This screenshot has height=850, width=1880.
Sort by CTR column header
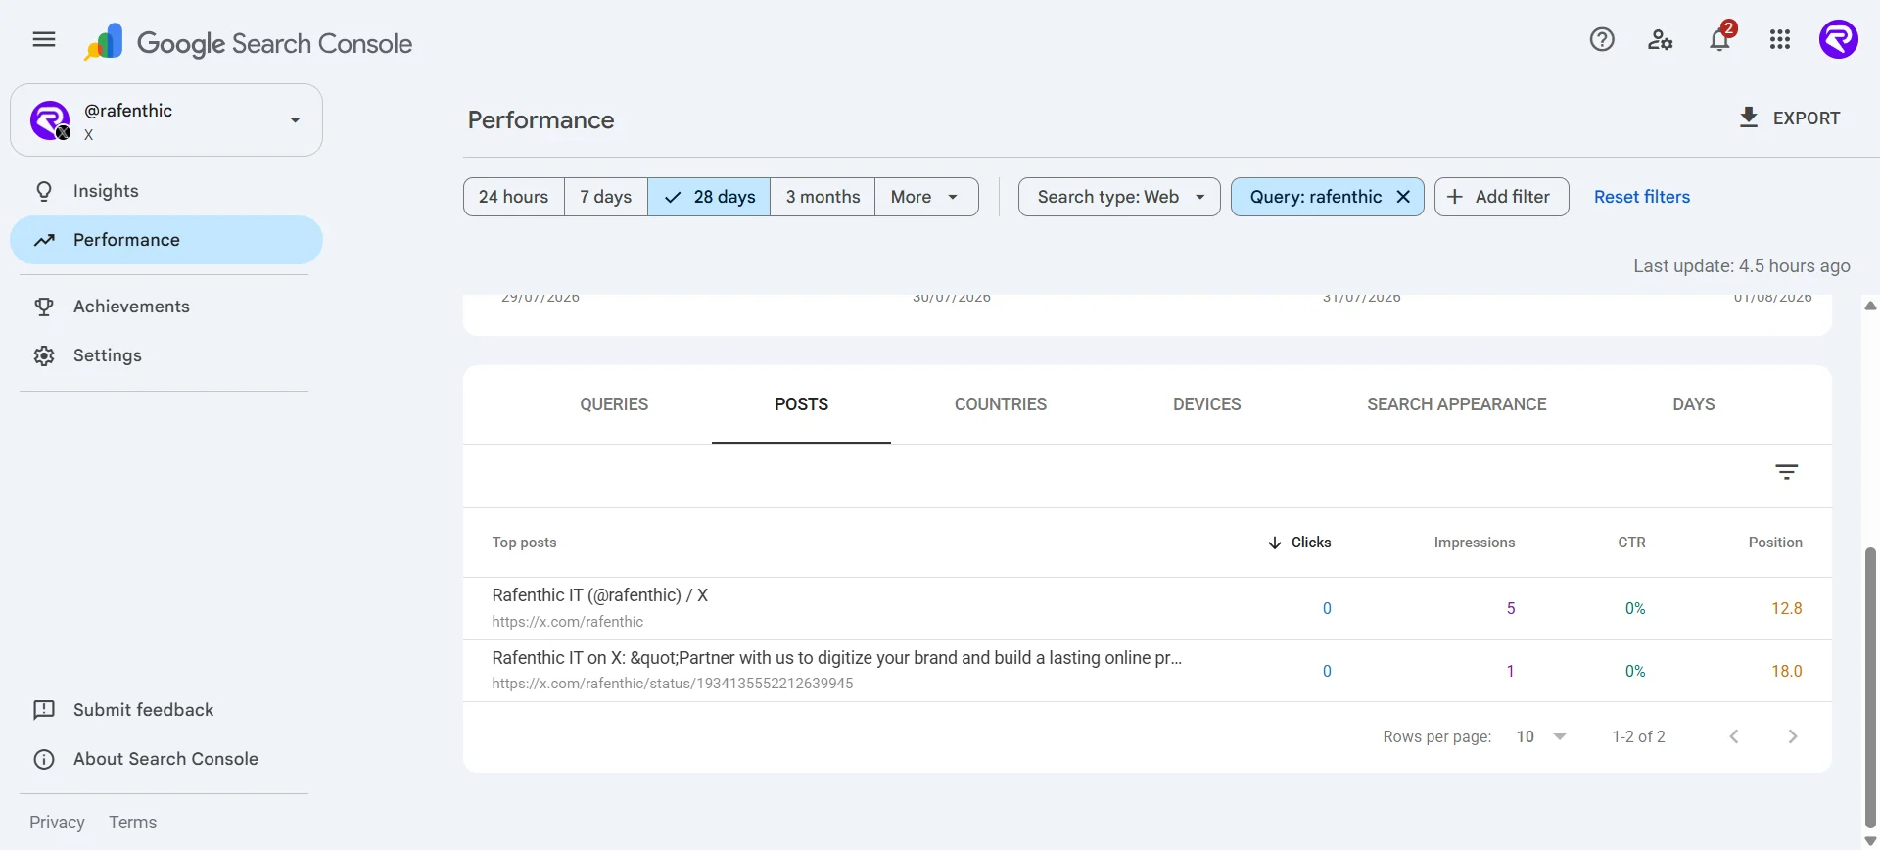click(1631, 543)
